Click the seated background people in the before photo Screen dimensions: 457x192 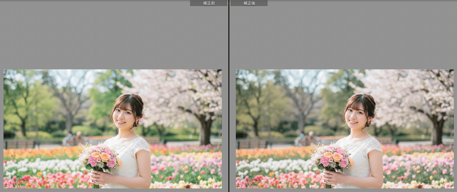[x=74, y=138]
